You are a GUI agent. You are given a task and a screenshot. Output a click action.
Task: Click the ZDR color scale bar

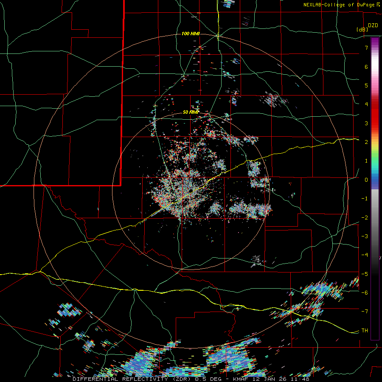pyautogui.click(x=375, y=188)
